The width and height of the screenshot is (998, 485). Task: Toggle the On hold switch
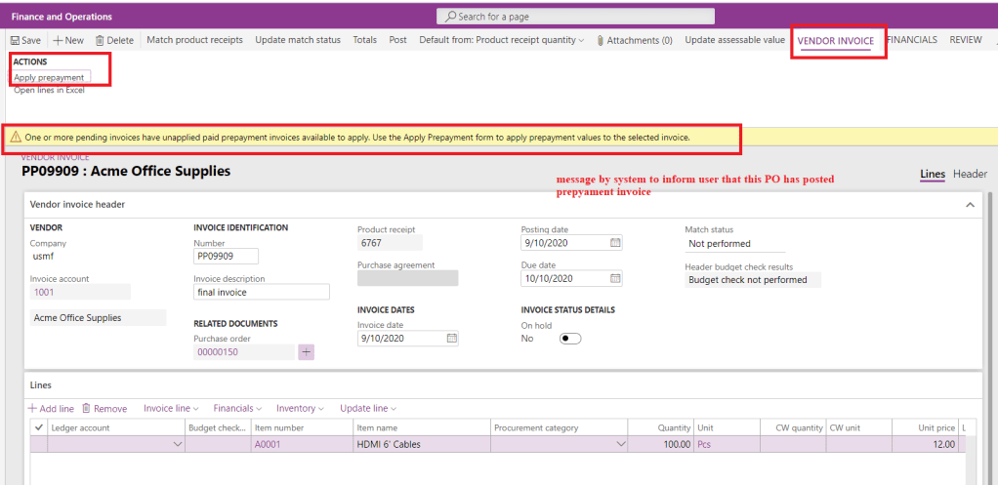point(569,339)
